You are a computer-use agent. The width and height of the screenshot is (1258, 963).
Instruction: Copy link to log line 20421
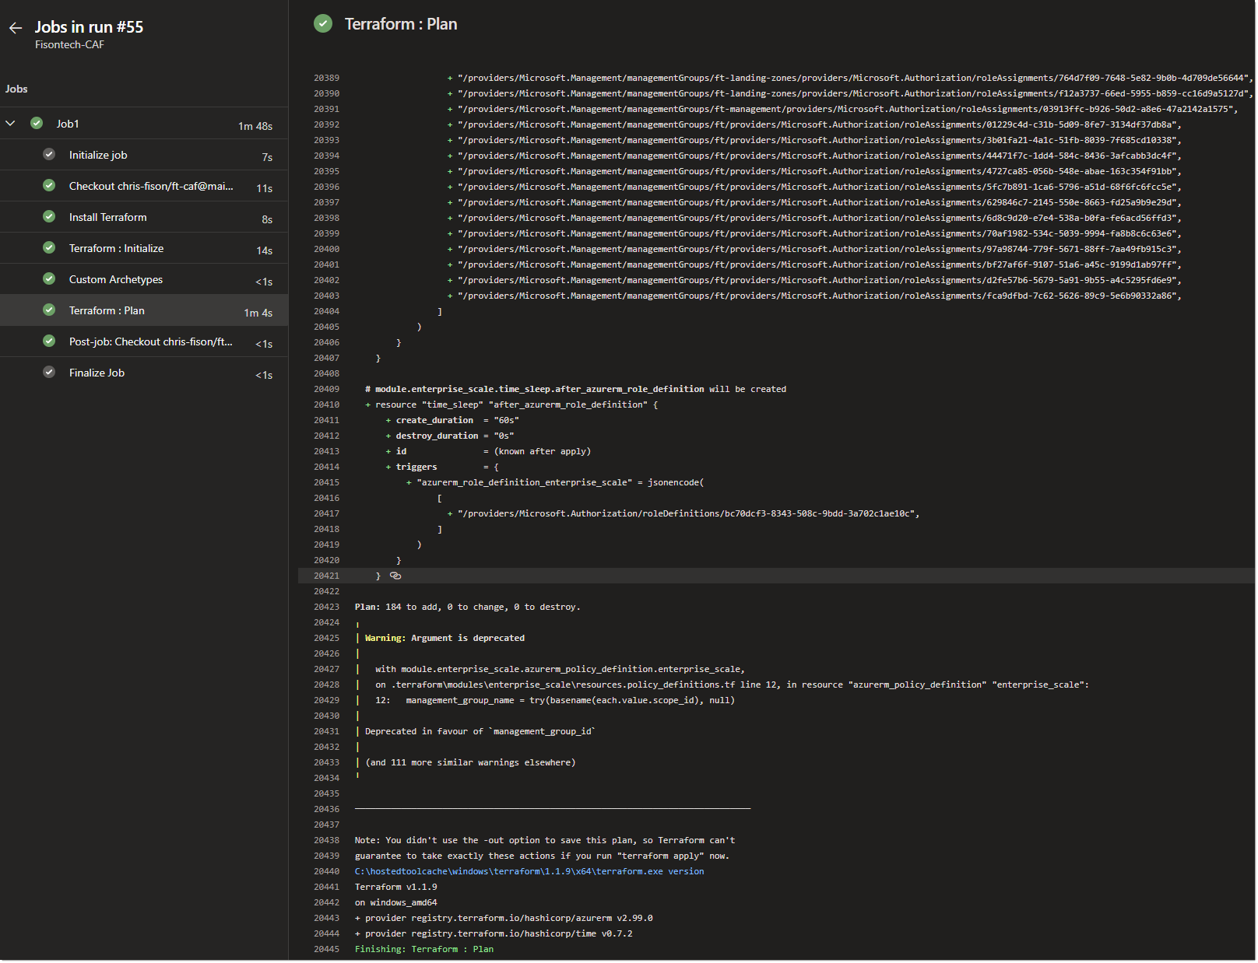coord(395,576)
